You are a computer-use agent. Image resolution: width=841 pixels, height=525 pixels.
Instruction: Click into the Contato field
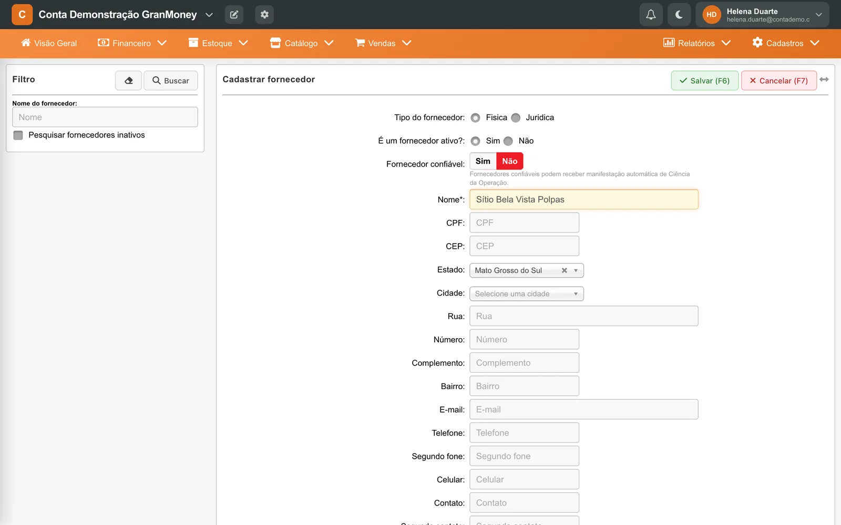pos(525,502)
